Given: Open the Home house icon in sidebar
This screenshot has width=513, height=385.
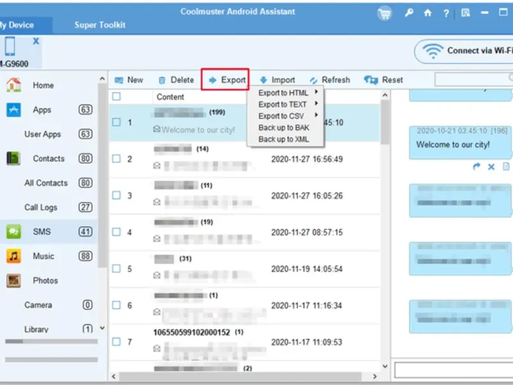Looking at the screenshot, I should (13, 85).
